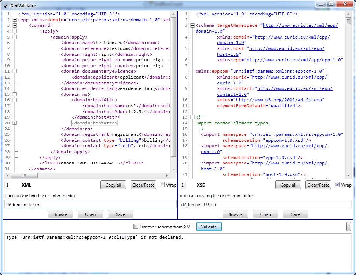This screenshot has height=275, width=356.
Task: Enable Wrap in the XML panel
Action: (162, 185)
